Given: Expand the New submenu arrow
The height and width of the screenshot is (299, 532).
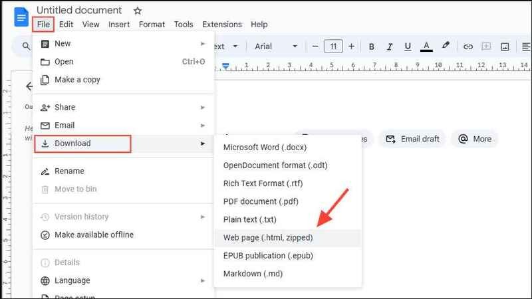Looking at the screenshot, I should click(203, 44).
